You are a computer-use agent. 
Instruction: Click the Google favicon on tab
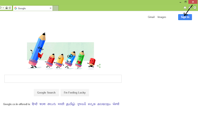pos(15,8)
